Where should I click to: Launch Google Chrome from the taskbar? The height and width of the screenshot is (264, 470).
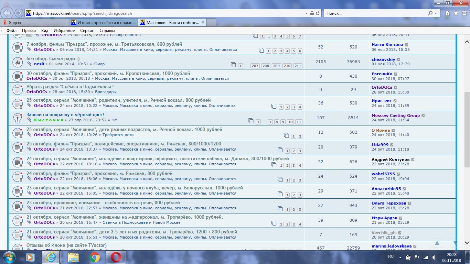95,257
